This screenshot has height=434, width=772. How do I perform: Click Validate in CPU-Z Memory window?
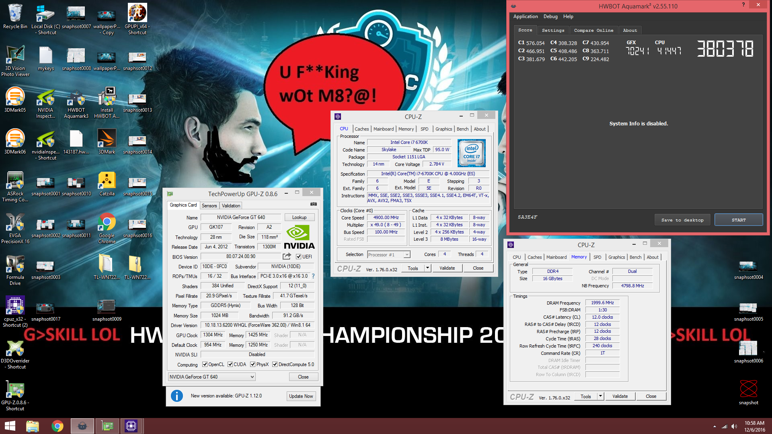coord(620,396)
